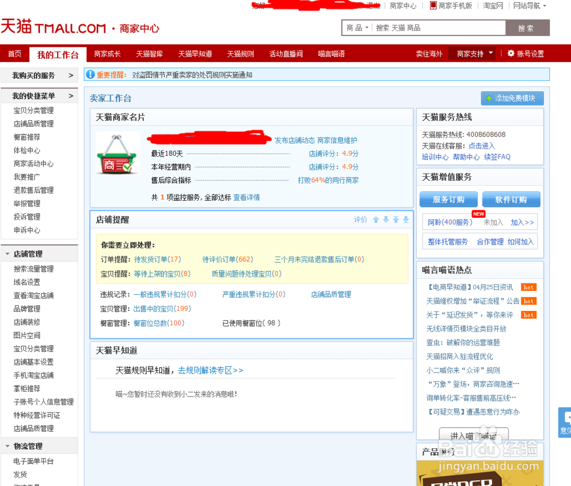Viewport: 571px width, 486px height.
Task: Open 搜索流量管理 sidebar item
Action: pos(34,269)
